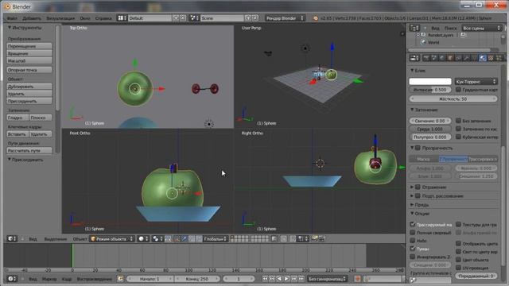The height and width of the screenshot is (286, 509).
Task: Open the render engine dropdown
Action: coord(285,18)
